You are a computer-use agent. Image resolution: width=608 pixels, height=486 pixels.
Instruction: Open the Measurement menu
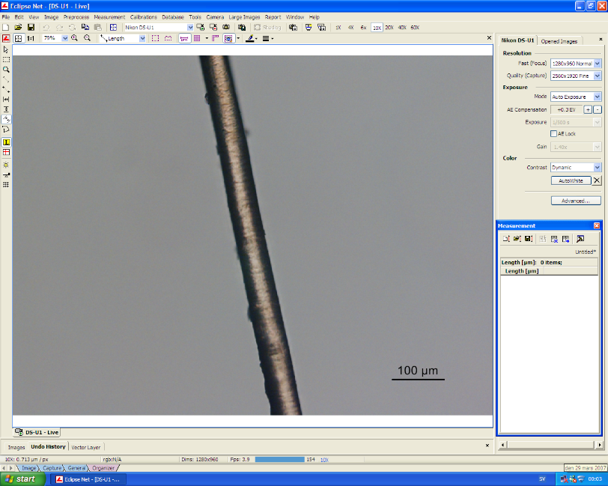pos(109,17)
